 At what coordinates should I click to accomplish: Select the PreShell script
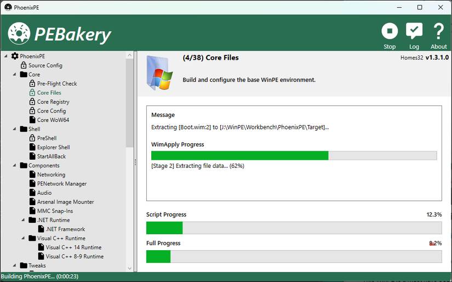tap(47, 138)
